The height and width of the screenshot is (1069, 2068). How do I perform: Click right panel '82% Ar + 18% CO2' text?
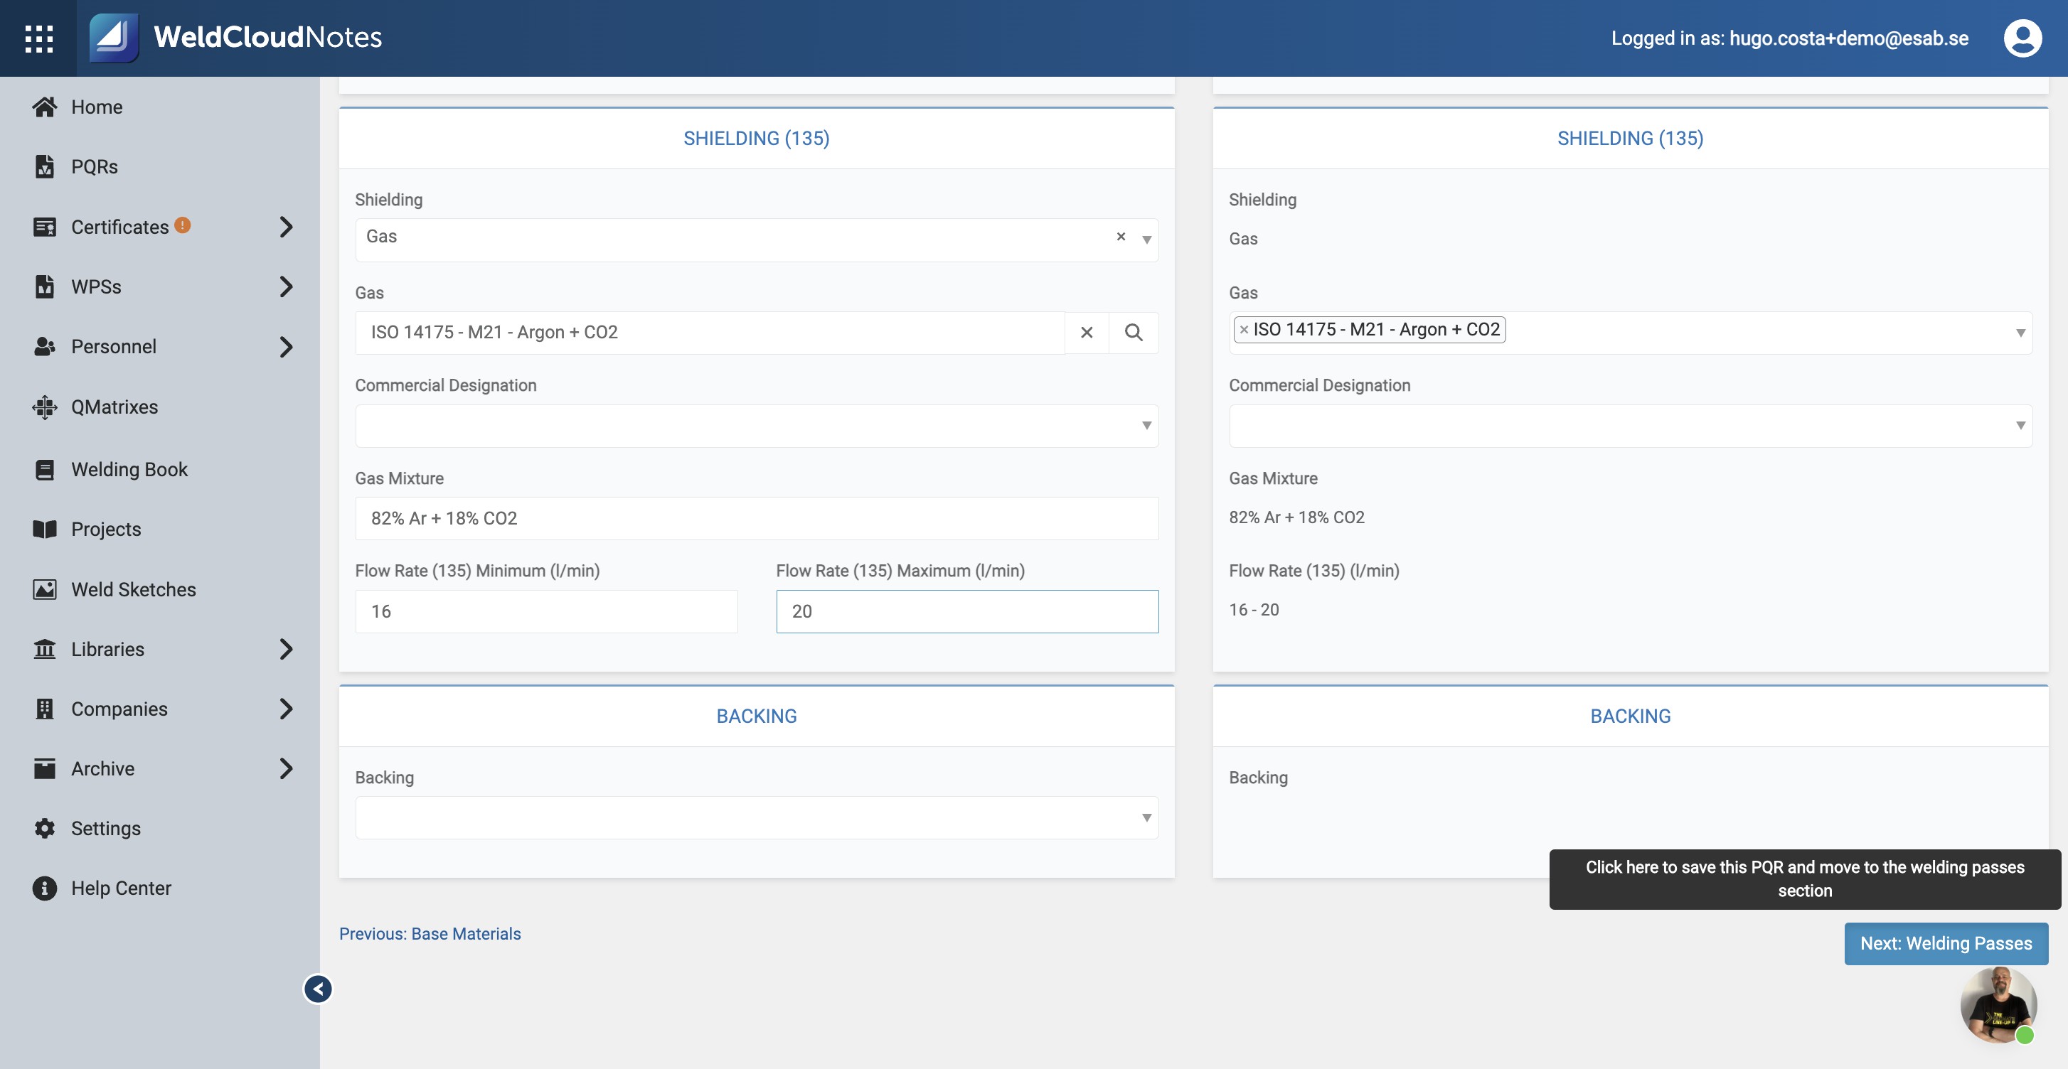(1296, 517)
